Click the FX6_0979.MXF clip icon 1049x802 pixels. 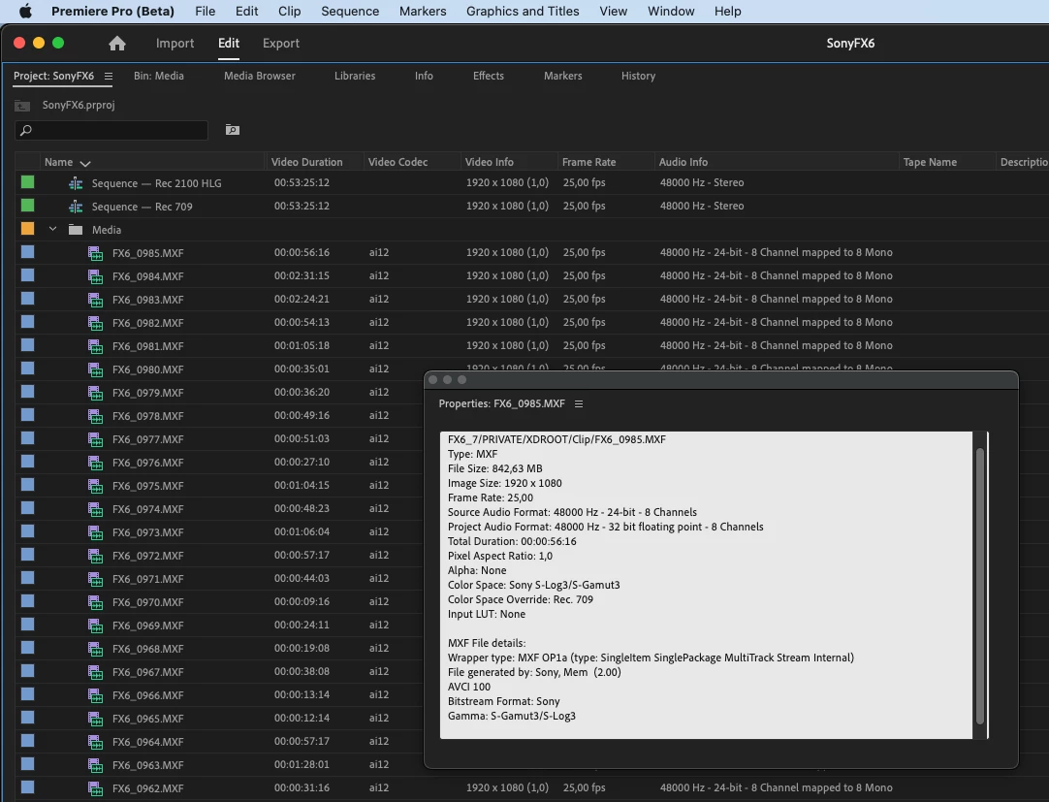pos(96,393)
